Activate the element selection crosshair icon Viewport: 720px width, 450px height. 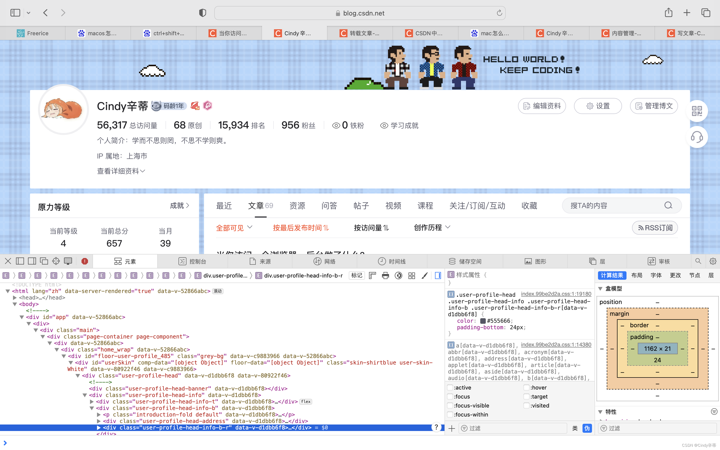click(x=56, y=261)
